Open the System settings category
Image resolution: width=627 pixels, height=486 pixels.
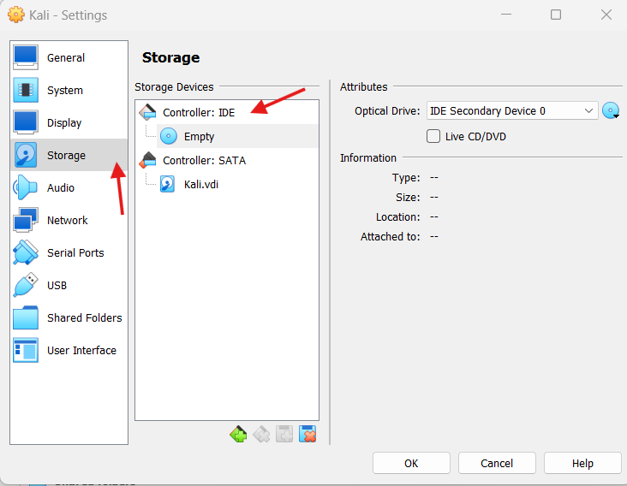point(69,90)
